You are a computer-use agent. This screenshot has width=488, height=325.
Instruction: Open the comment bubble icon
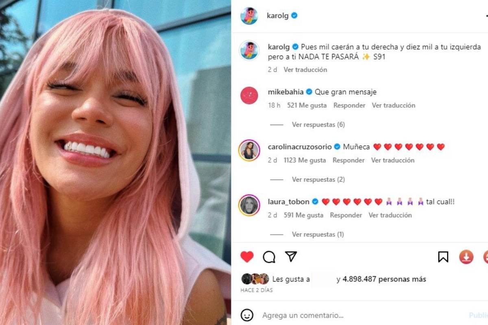click(x=269, y=257)
